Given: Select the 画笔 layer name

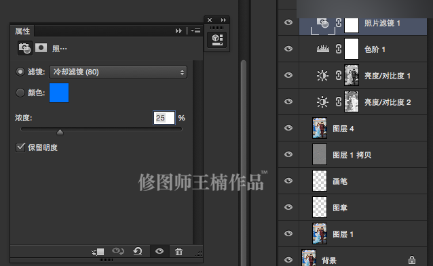Looking at the screenshot, I should (340, 181).
